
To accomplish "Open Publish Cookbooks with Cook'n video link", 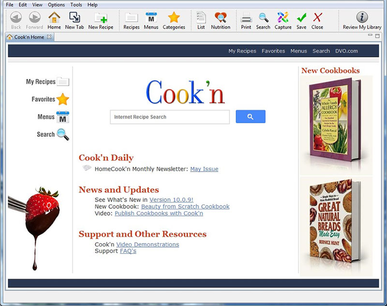I will (159, 214).
